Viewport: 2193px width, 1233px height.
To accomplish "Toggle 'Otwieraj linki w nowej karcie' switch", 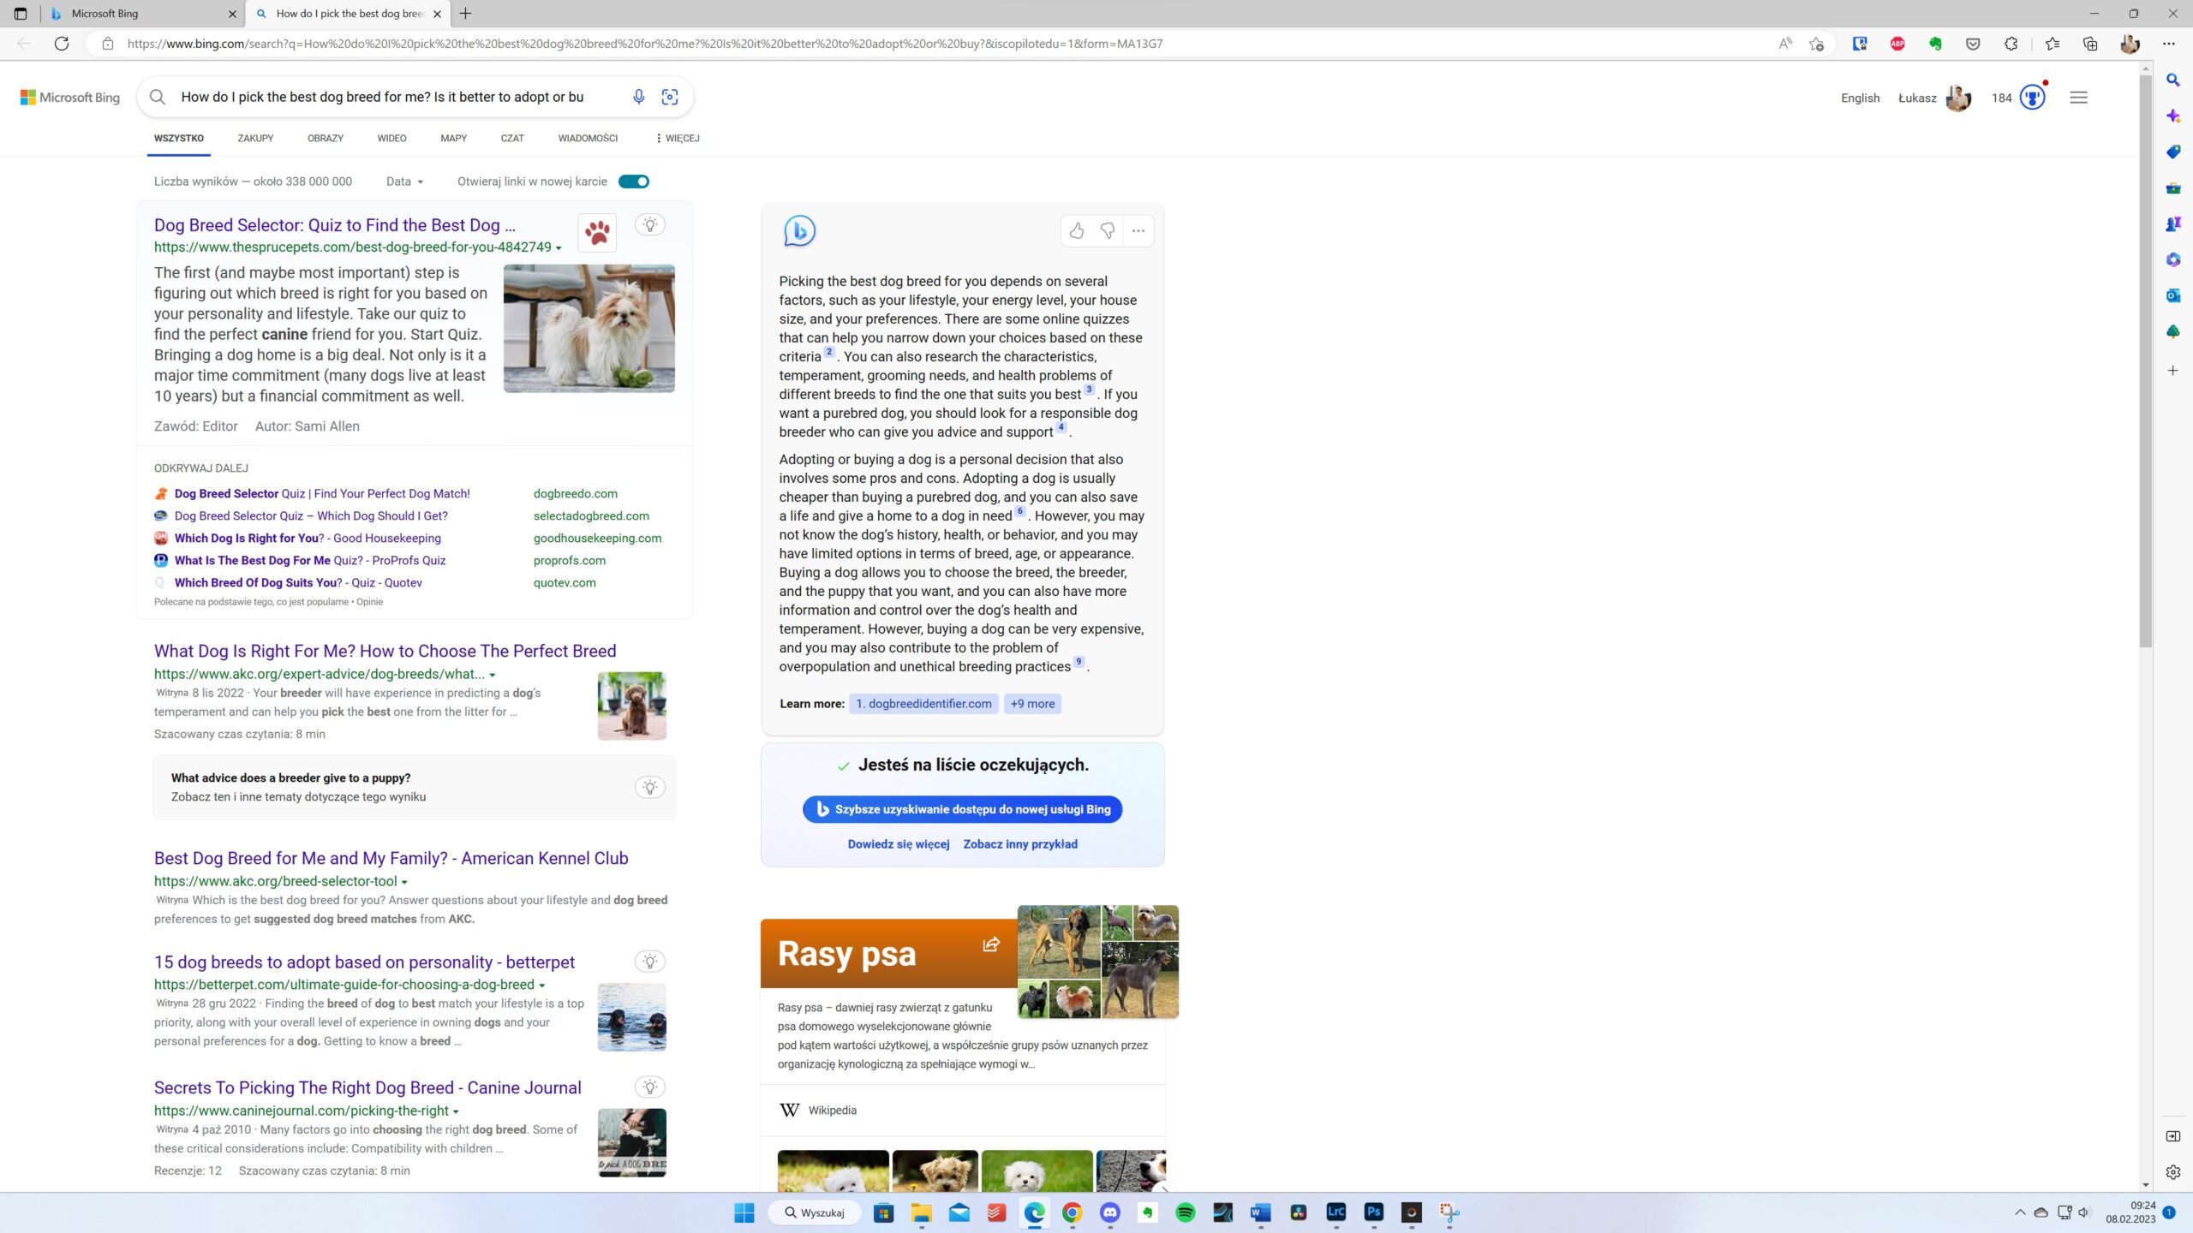I will 634,182.
